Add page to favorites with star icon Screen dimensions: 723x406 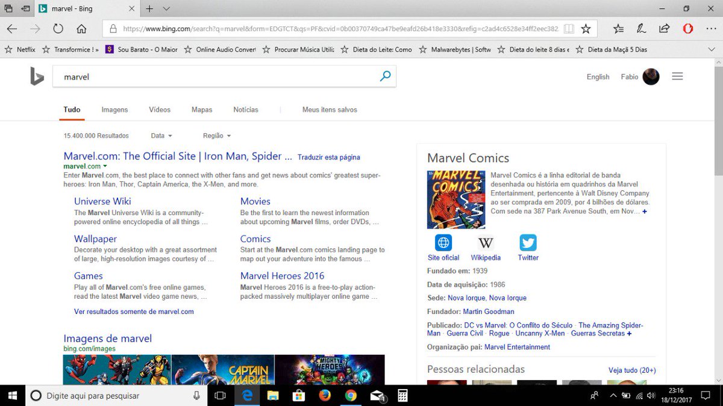pos(586,28)
